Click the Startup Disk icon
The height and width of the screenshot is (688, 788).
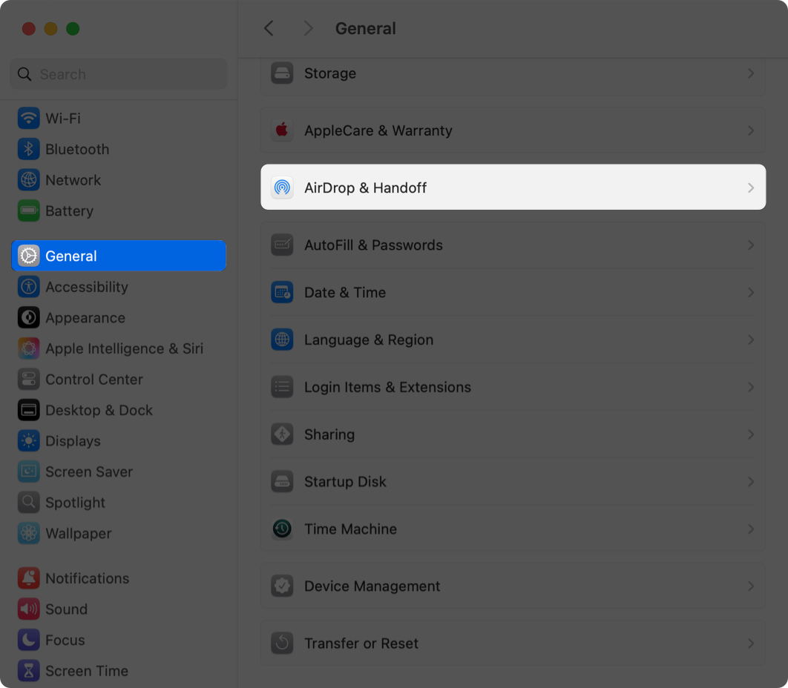tap(282, 482)
